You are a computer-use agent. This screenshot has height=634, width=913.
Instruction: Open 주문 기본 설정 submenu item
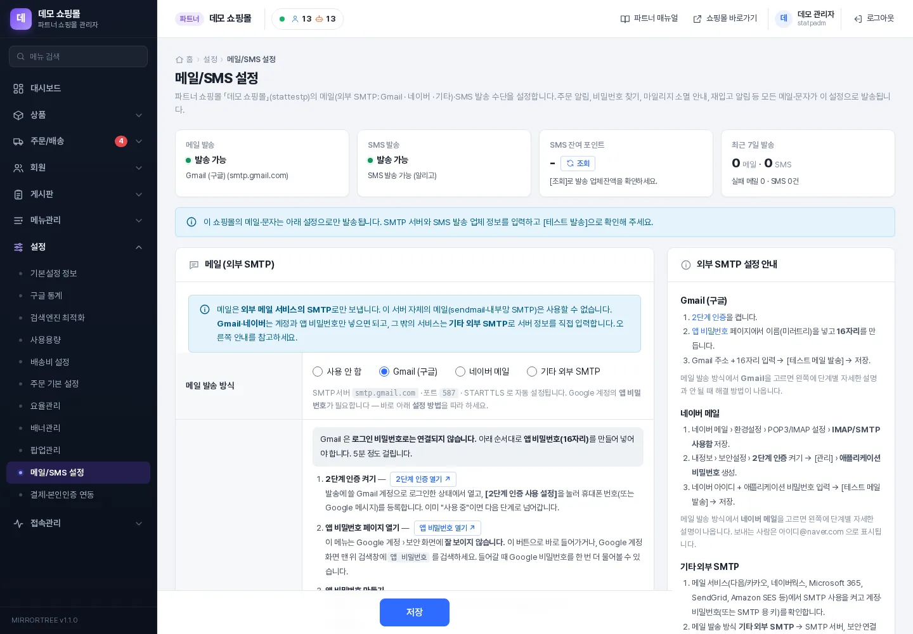tap(78, 384)
